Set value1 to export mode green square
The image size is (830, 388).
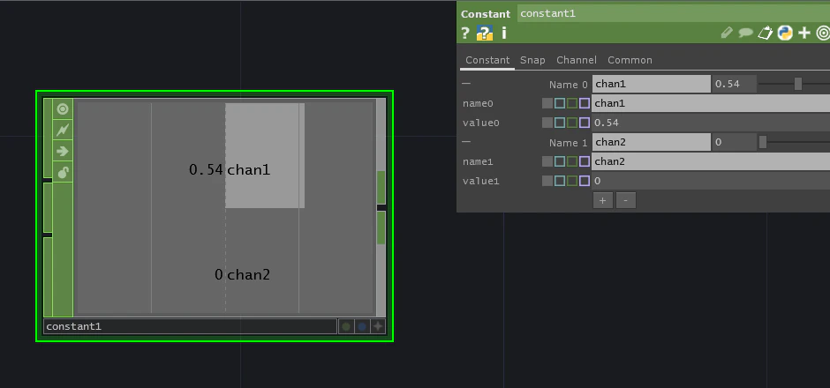[x=571, y=181]
